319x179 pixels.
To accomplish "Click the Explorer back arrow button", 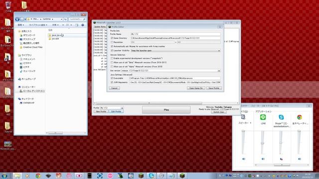I will [17, 19].
